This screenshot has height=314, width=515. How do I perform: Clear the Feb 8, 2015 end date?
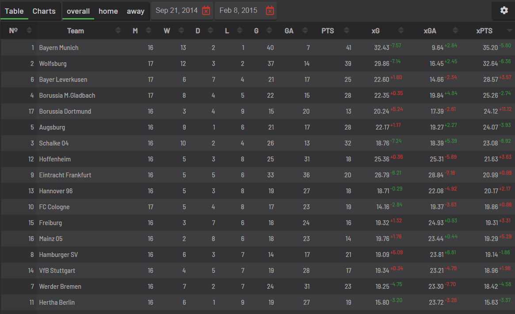click(270, 11)
